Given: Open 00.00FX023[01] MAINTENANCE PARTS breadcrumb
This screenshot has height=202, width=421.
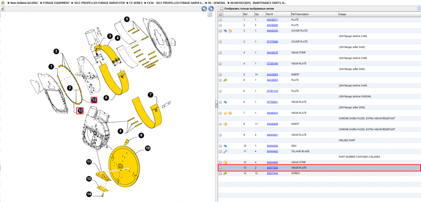Looking at the screenshot, I should [x=258, y=3].
